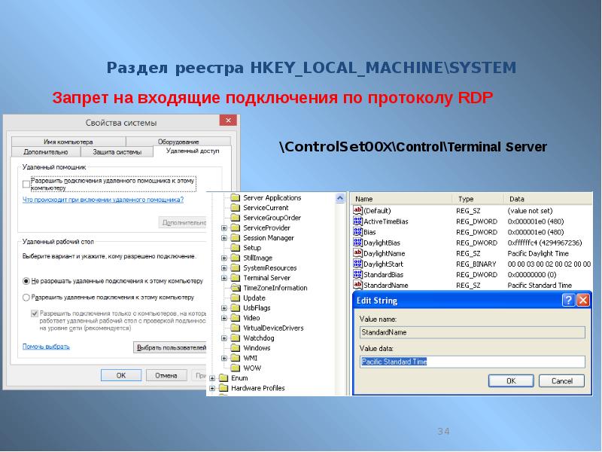Viewport: 602px width, 452px height.
Task: Click the (Default) registry value icon
Action: point(357,211)
